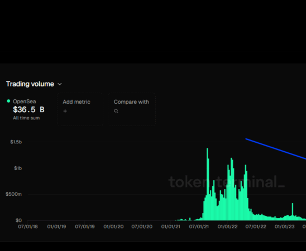Image resolution: width=306 pixels, height=251 pixels.
Task: Click the $36.5 B total value
Action: pyautogui.click(x=28, y=109)
